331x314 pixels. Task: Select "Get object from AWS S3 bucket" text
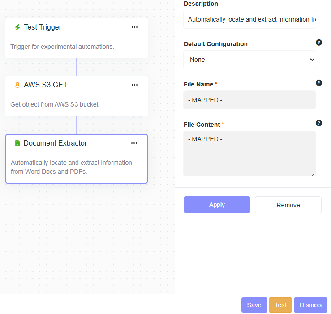click(x=55, y=104)
